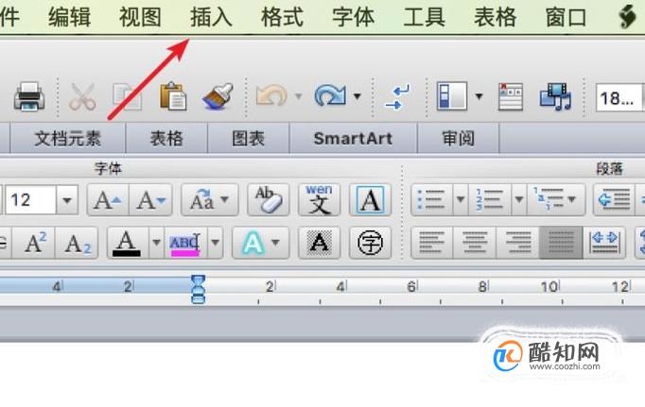Toggle the sidebar pane icon
Viewport: 645px width, 407px height.
452,96
